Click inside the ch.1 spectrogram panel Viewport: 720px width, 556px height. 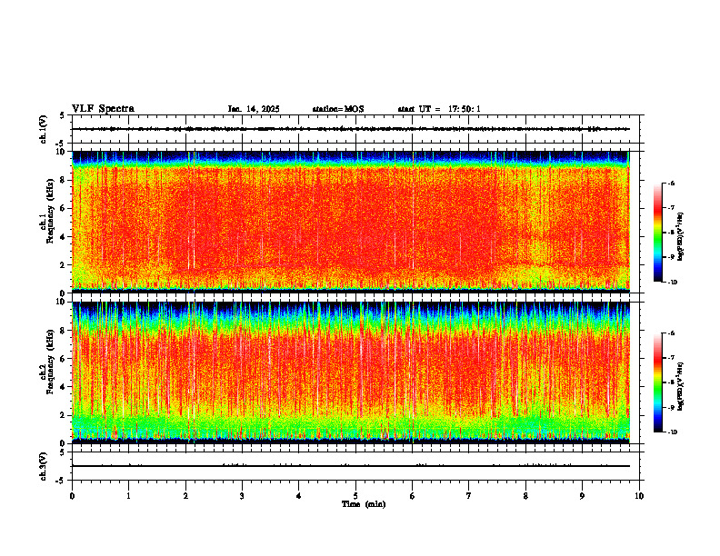point(351,222)
